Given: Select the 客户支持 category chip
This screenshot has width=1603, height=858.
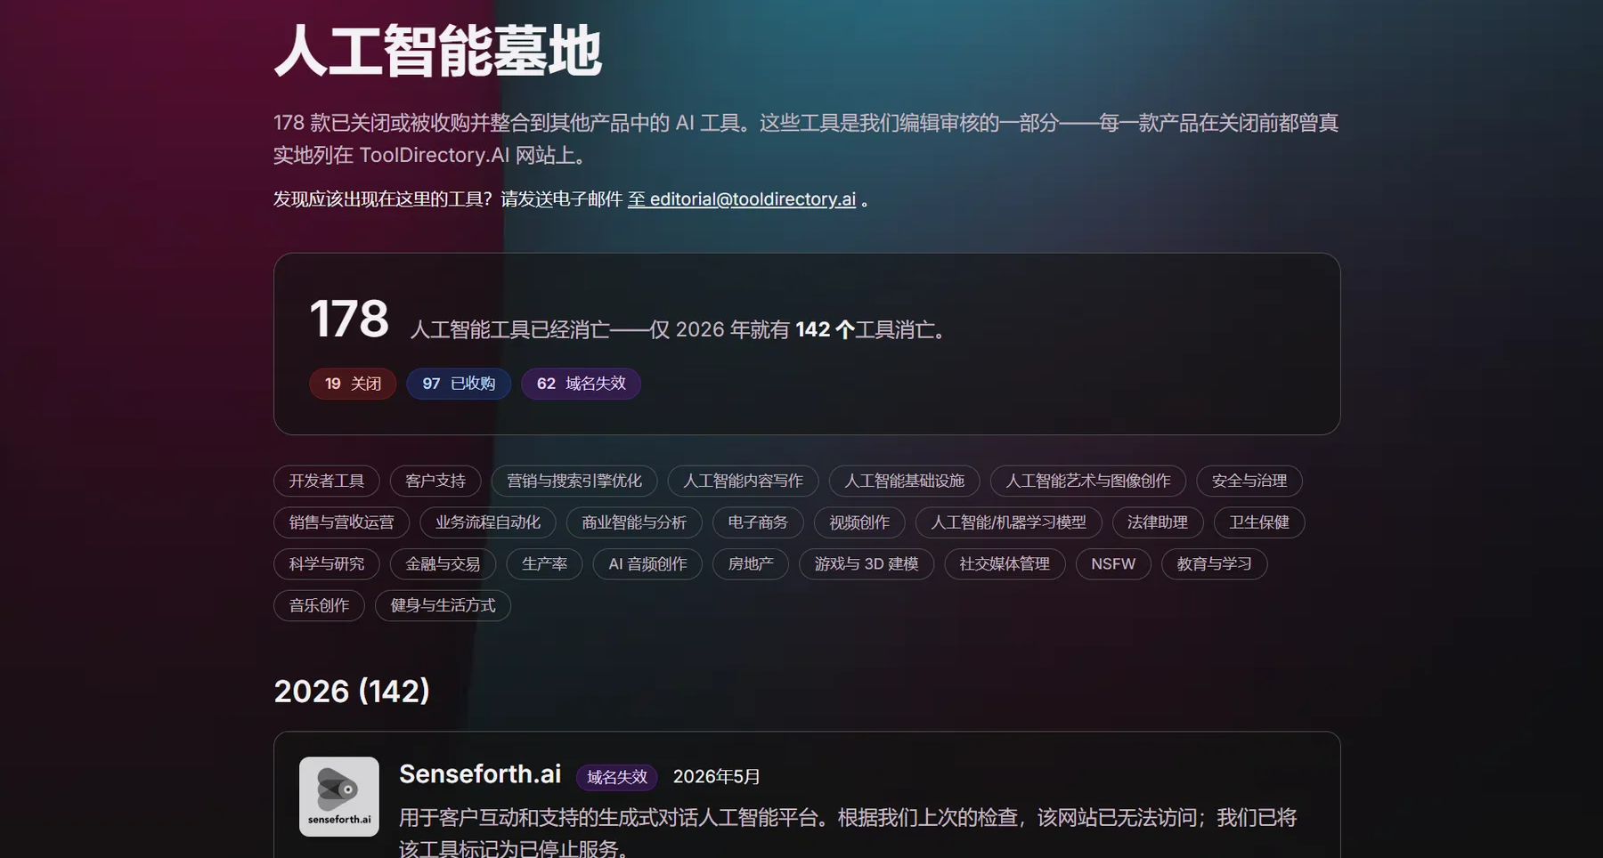Looking at the screenshot, I should click(435, 481).
